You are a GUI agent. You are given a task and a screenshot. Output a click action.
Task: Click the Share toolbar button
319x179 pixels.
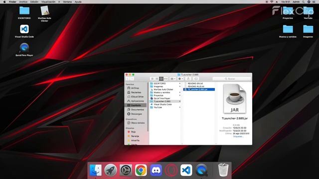click(x=188, y=79)
